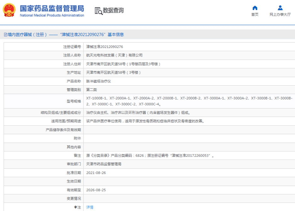Click the NMPA national emblem logo
The height and width of the screenshot is (211, 295).
[x=8, y=9]
